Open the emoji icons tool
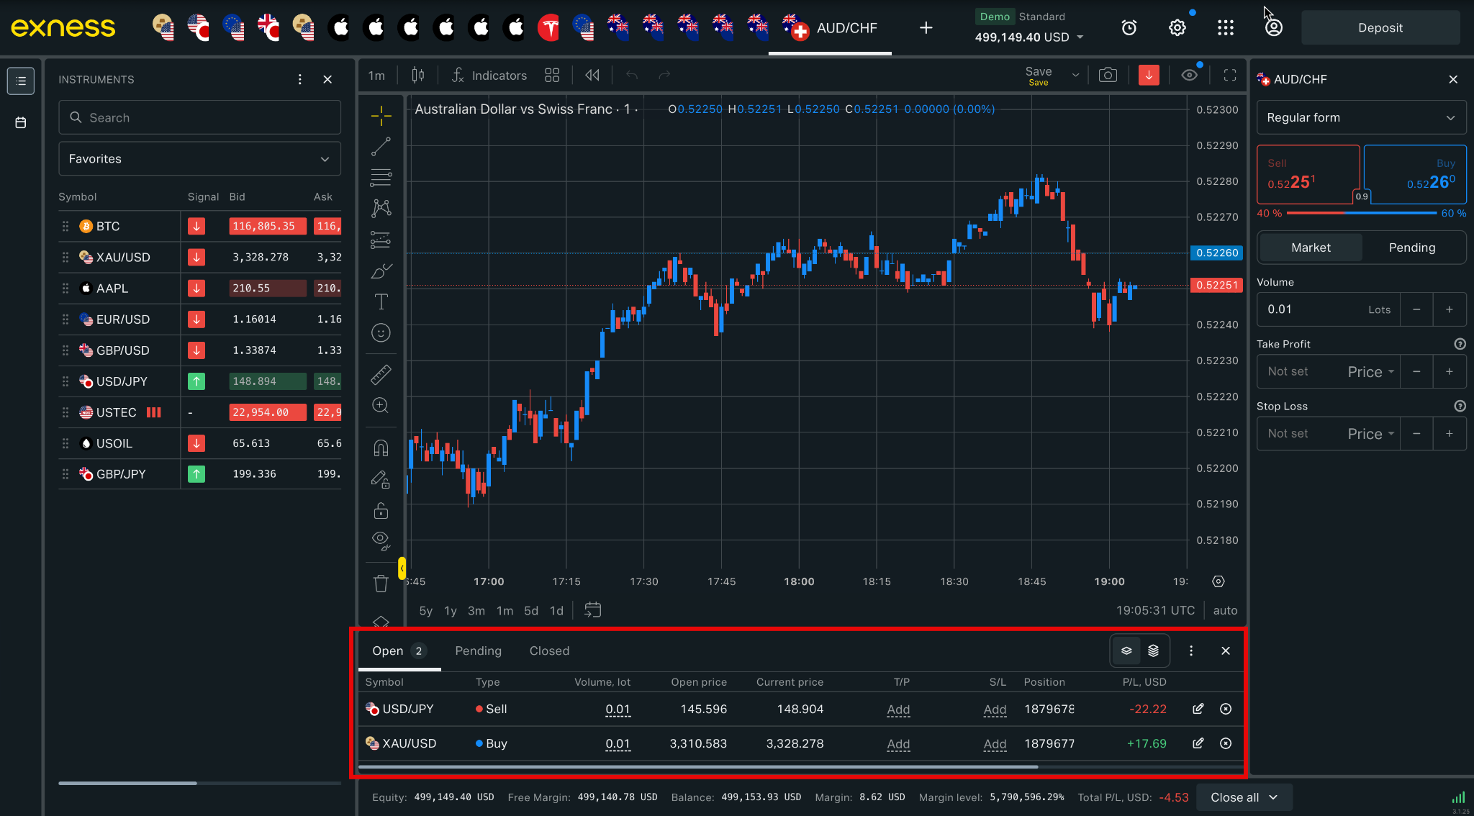Screen dimensions: 1474x816 tap(381, 332)
